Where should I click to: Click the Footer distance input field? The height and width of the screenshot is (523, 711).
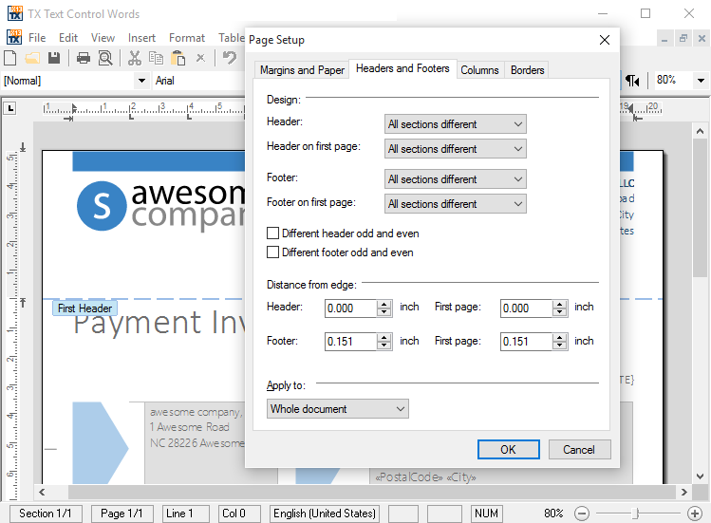(x=350, y=342)
